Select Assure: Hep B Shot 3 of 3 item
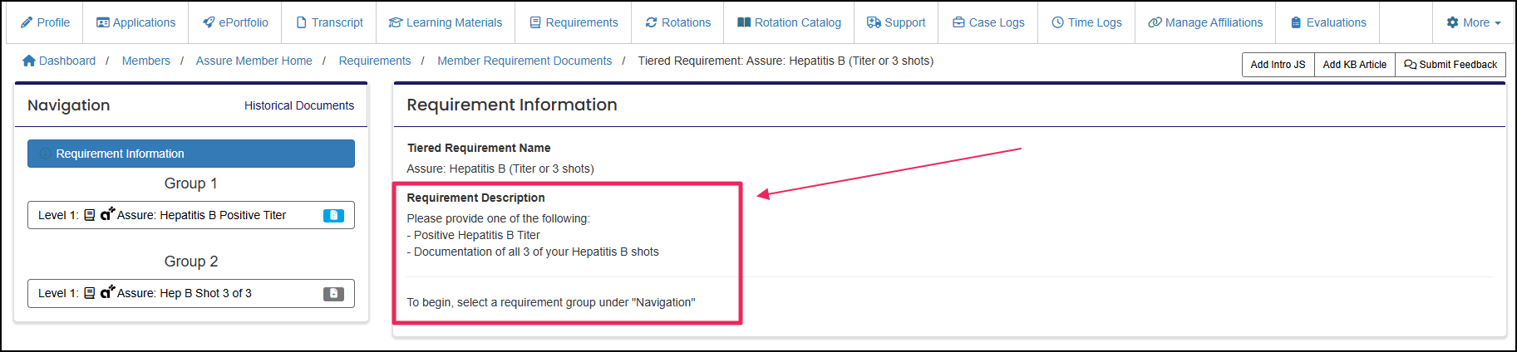 (x=191, y=293)
